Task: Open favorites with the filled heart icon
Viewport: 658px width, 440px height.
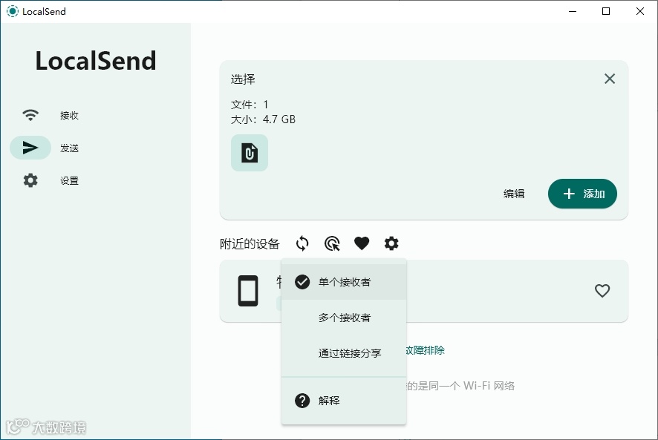Action: click(x=362, y=243)
